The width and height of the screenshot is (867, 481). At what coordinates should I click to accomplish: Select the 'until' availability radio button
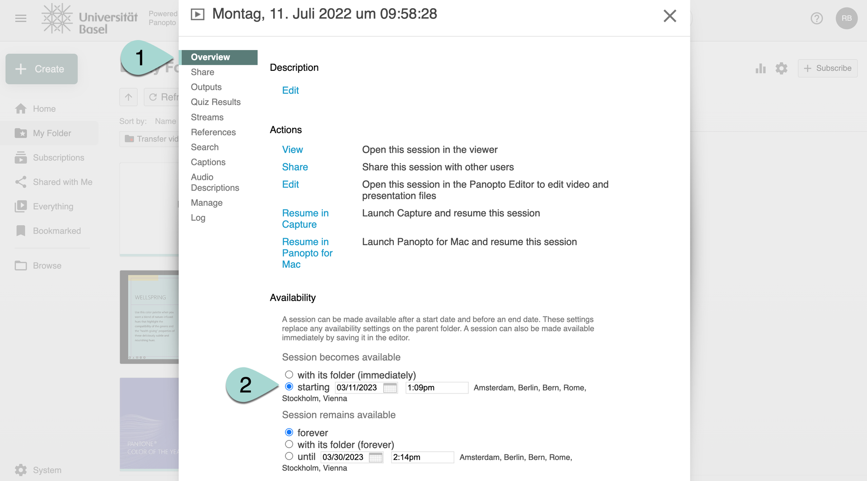coord(289,456)
